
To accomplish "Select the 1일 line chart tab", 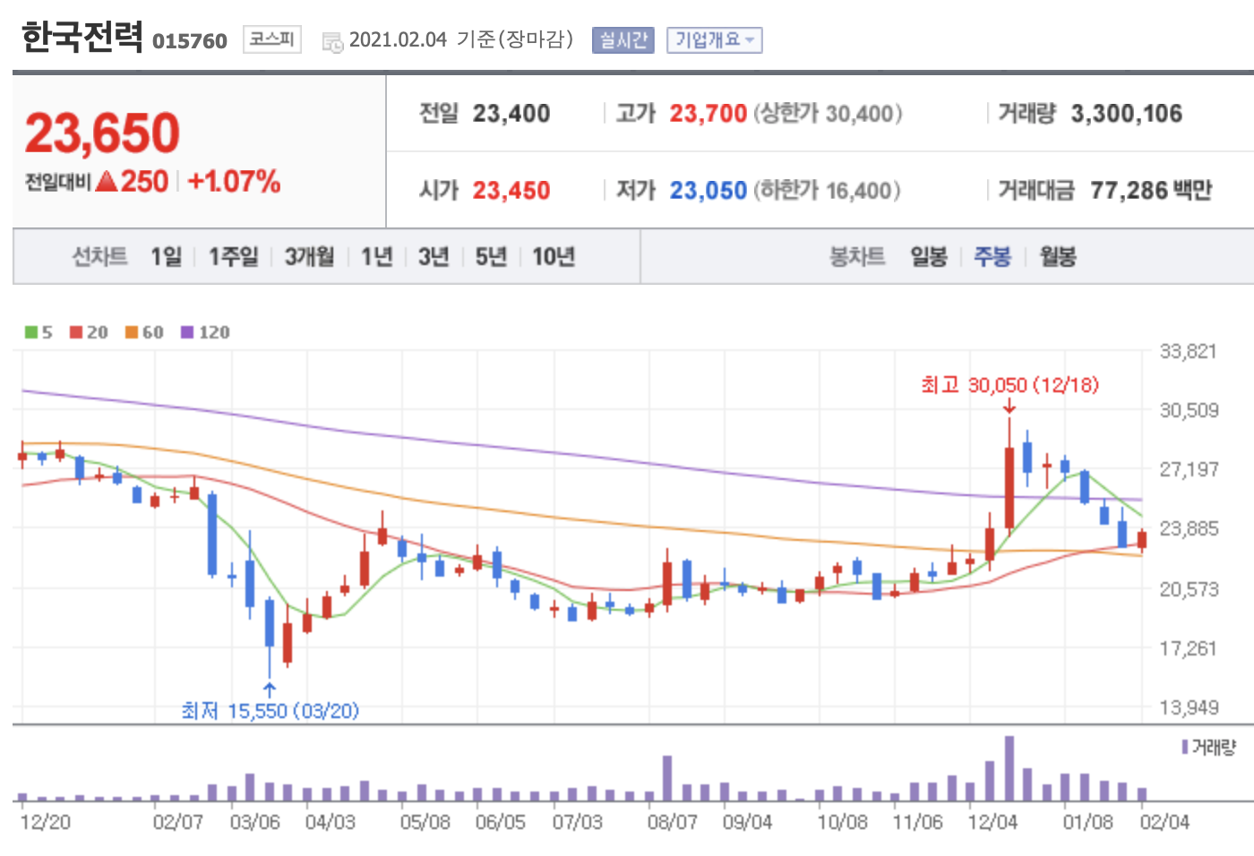I will (x=166, y=257).
